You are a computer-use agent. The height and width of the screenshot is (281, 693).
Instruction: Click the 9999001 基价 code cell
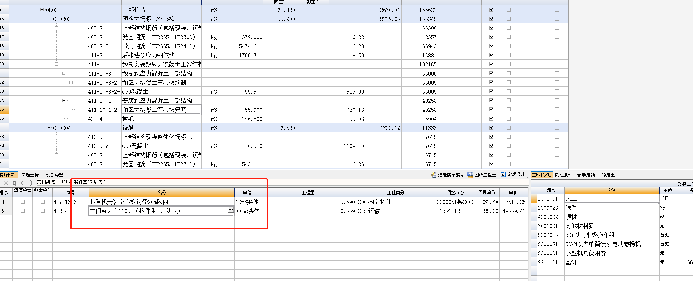(551, 262)
